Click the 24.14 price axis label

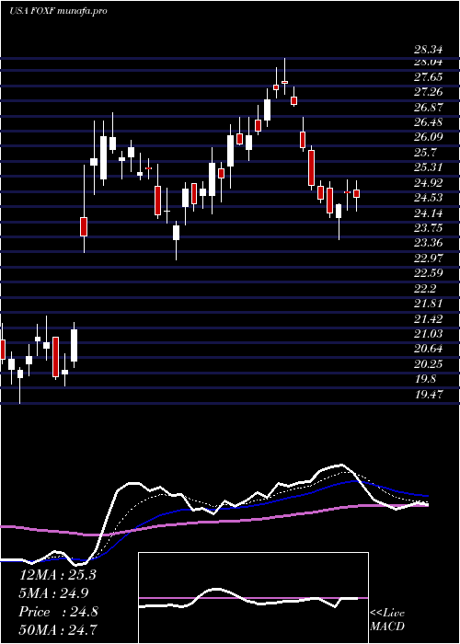(429, 213)
